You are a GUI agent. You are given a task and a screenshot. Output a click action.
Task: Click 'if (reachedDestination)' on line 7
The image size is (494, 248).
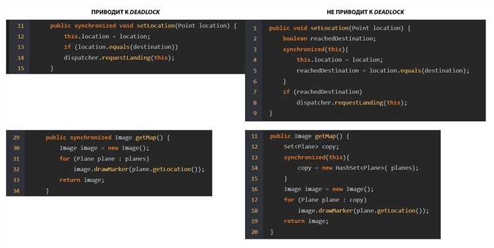323,92
